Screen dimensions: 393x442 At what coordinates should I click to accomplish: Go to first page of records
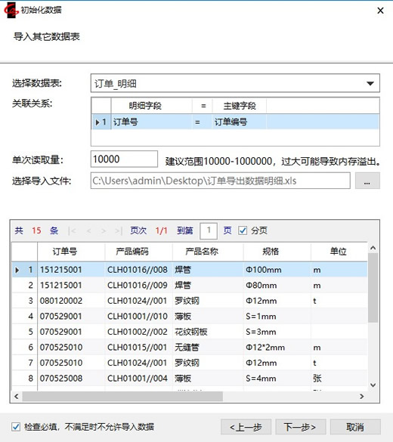[72, 231]
